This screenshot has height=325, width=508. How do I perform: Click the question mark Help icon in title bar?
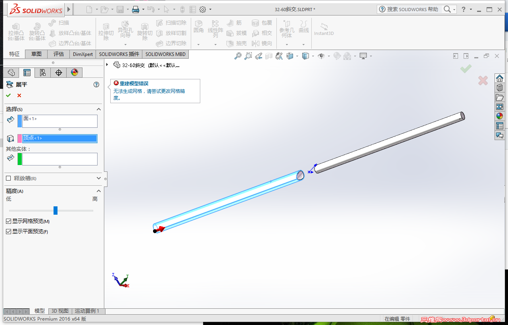[463, 10]
